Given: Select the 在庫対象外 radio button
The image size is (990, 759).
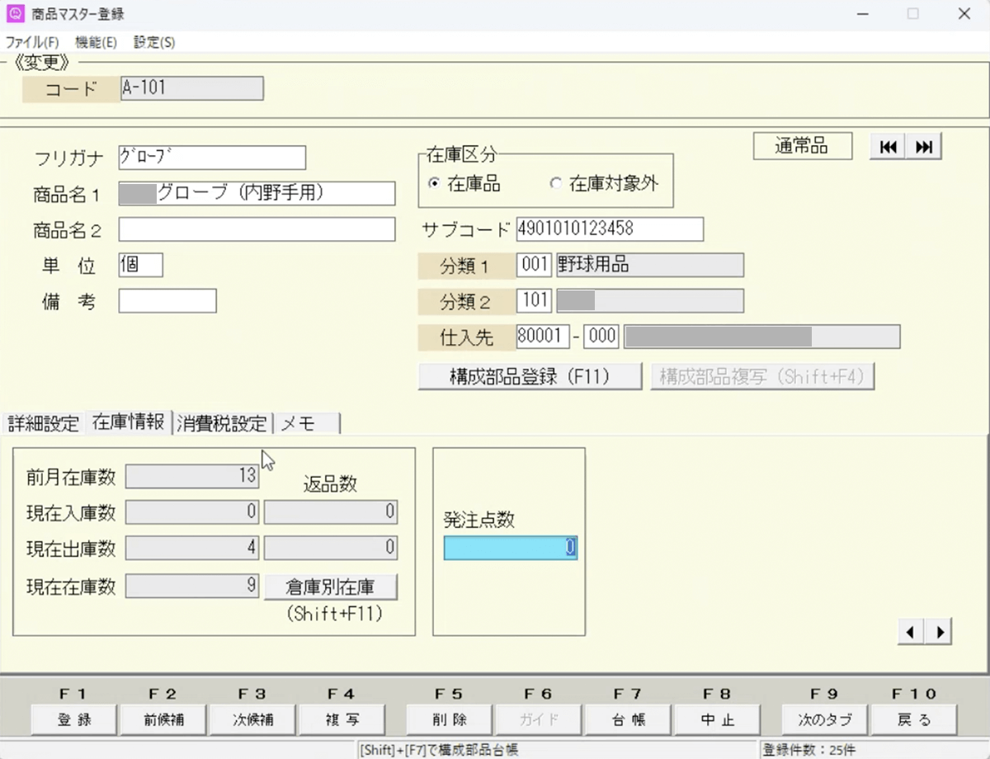Looking at the screenshot, I should pos(556,184).
